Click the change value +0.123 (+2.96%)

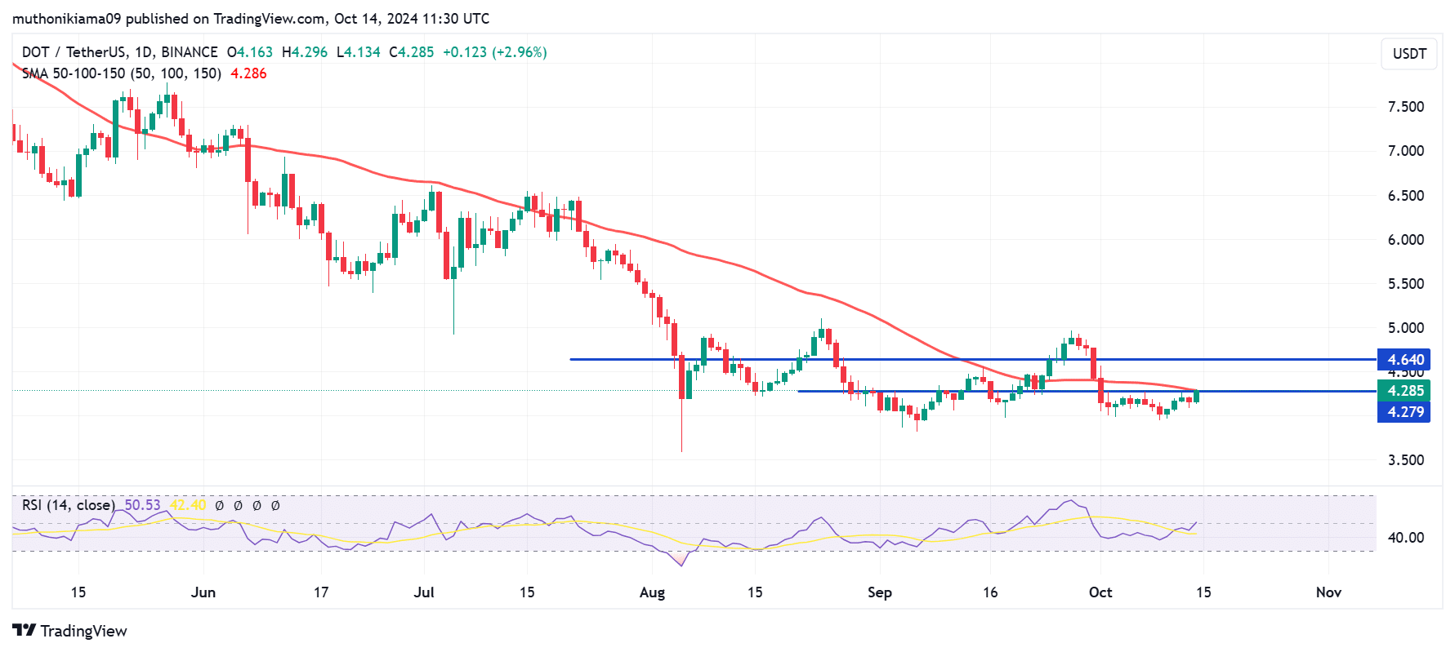pos(495,52)
